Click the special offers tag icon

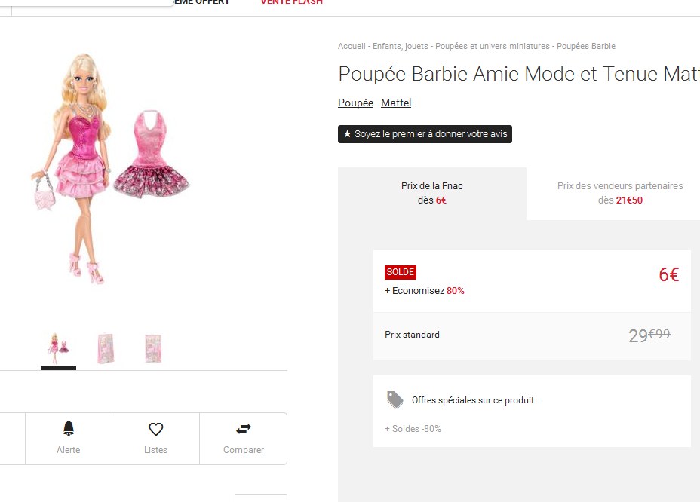click(x=395, y=400)
